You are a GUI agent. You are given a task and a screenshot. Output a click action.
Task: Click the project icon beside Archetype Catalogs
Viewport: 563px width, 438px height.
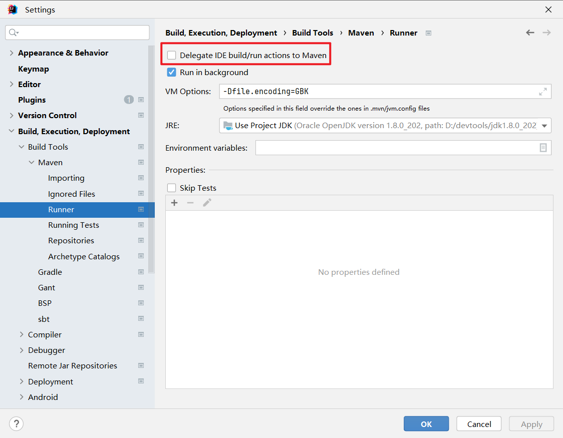[141, 256]
